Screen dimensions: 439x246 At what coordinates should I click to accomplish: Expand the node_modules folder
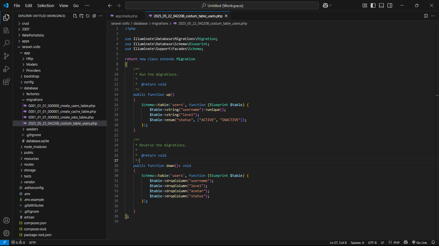click(35, 147)
